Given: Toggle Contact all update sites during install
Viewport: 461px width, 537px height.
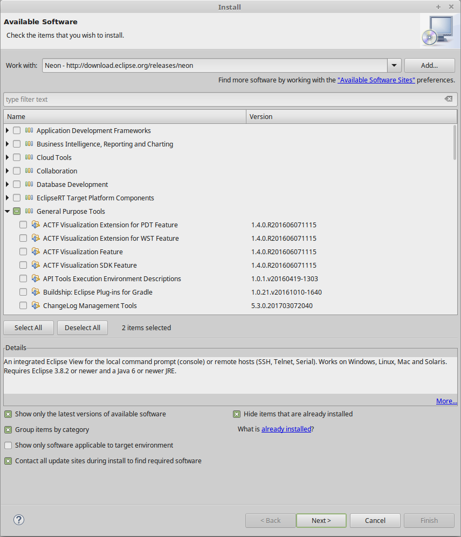Looking at the screenshot, I should pyautogui.click(x=8, y=461).
